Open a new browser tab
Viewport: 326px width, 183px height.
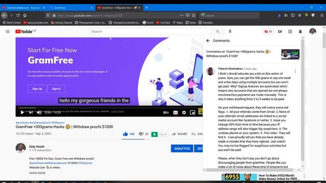click(x=147, y=8)
